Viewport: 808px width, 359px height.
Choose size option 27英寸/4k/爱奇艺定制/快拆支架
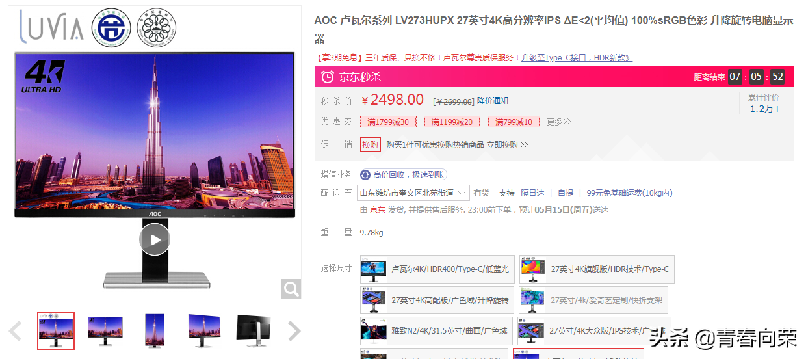point(593,300)
